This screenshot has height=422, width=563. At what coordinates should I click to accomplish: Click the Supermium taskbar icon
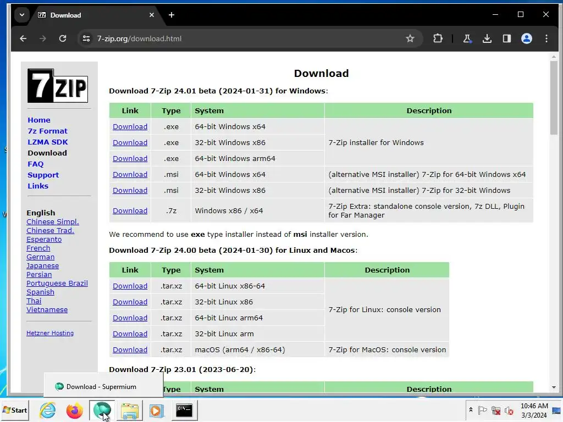coord(102,410)
